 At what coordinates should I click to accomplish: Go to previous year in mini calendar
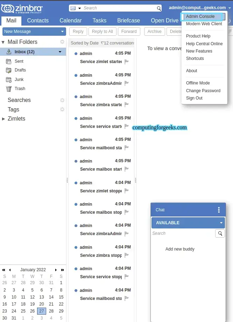point(3,270)
